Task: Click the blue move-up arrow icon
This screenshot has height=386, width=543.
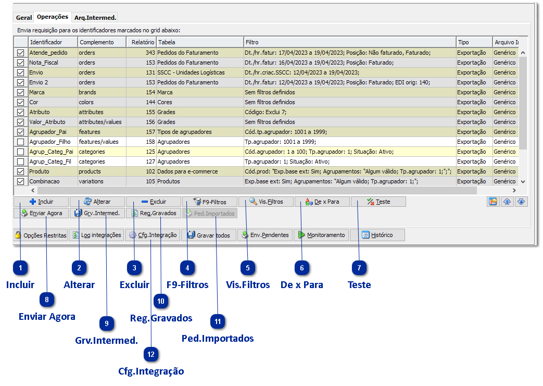Action: (506, 202)
